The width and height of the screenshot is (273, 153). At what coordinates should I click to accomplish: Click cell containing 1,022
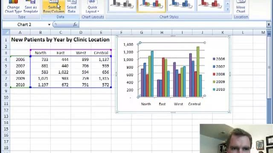(61, 72)
